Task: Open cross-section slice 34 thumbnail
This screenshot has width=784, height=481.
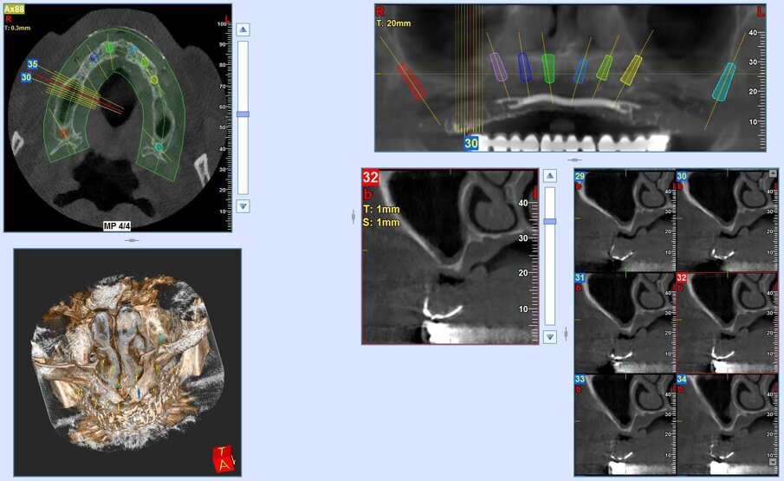Action: [x=724, y=424]
